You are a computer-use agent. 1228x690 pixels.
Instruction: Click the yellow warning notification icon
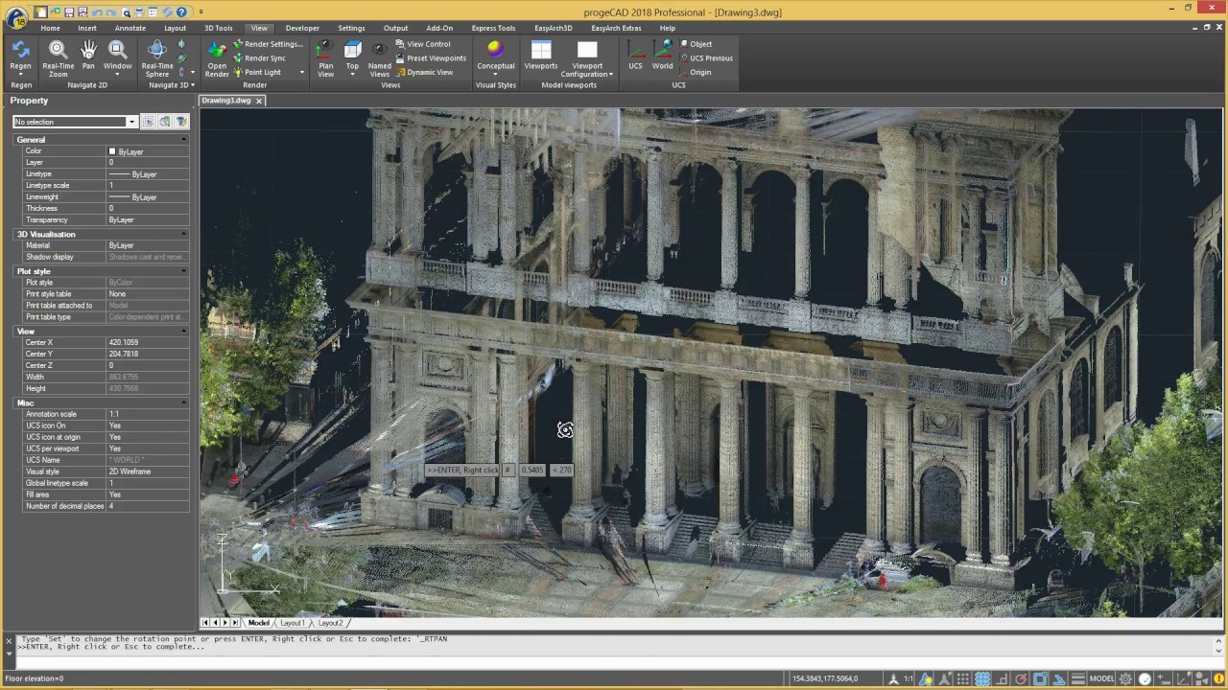(x=1218, y=678)
